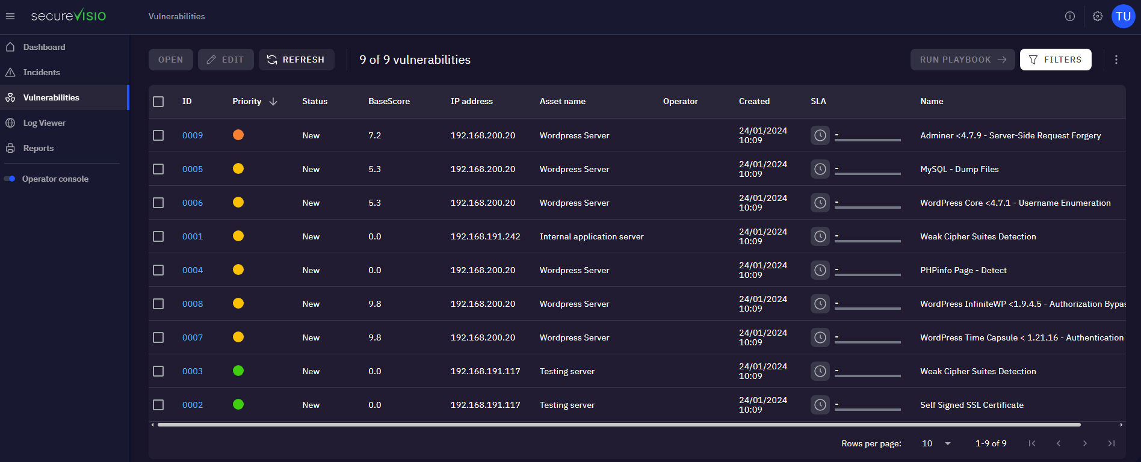This screenshot has height=462, width=1141.
Task: Open the rows per page dropdown
Action: (936, 443)
